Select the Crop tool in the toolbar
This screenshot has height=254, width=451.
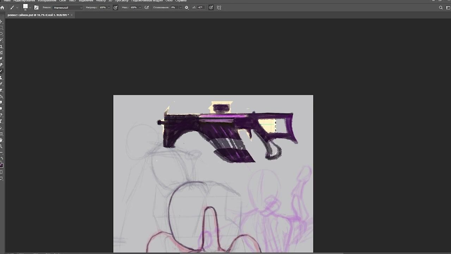click(x=1, y=46)
